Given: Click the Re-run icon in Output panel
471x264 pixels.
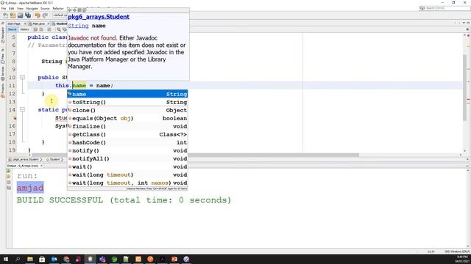Looking at the screenshot, I should 9,171.
